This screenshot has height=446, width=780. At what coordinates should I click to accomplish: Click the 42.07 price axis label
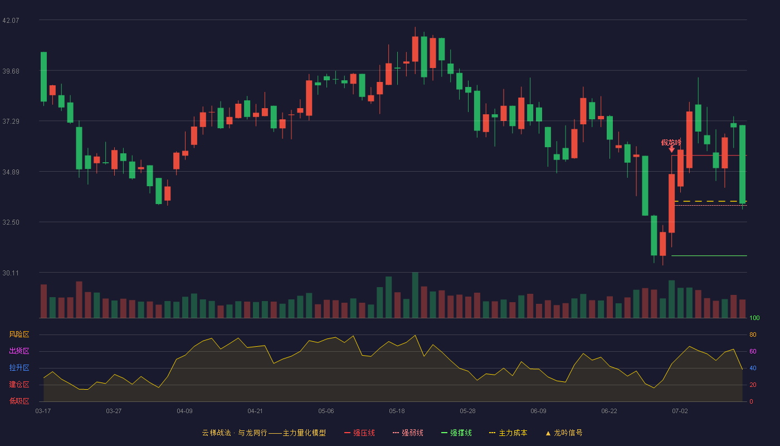click(x=11, y=20)
